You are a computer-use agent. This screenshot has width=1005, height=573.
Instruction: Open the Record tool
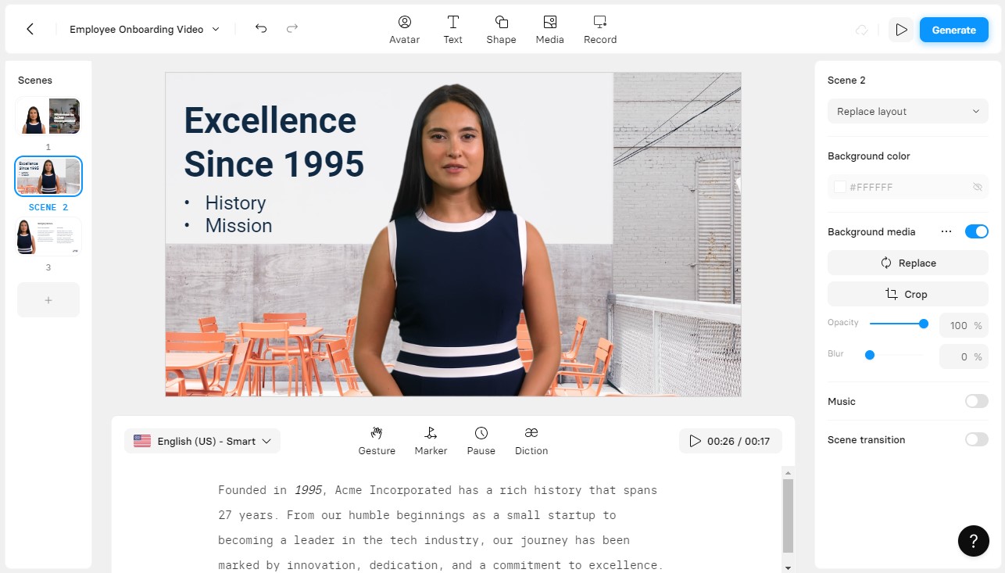tap(600, 30)
